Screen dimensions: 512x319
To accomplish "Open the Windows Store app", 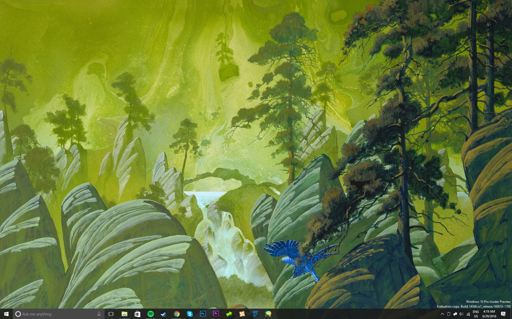I will 137,314.
